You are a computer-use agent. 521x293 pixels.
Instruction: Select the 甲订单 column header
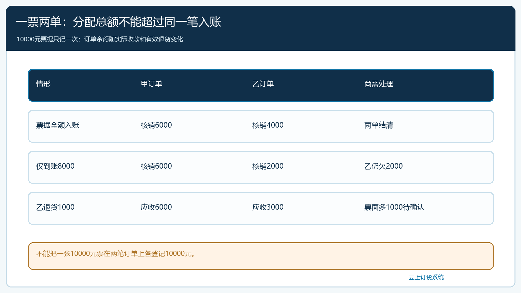151,84
